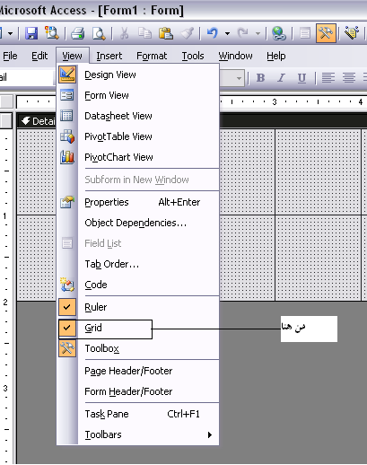Click the PivotTable View cube icon
The image size is (367, 465).
tap(67, 136)
